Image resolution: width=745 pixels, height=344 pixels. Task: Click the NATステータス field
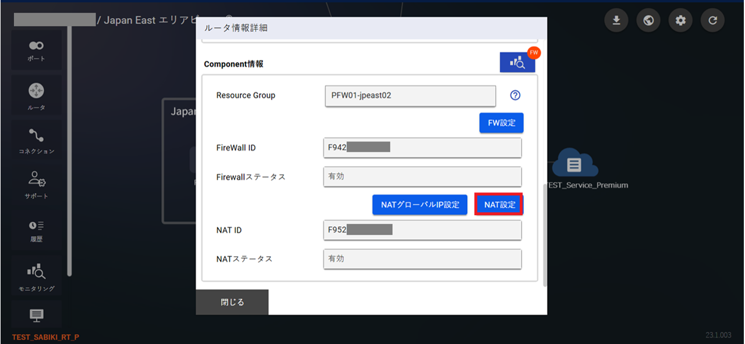[423, 259]
